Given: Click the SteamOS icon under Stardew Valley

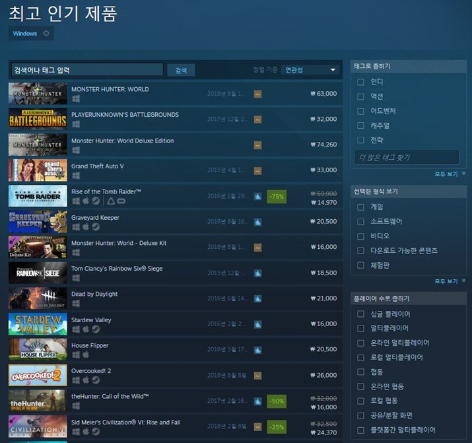Looking at the screenshot, I should tap(96, 329).
